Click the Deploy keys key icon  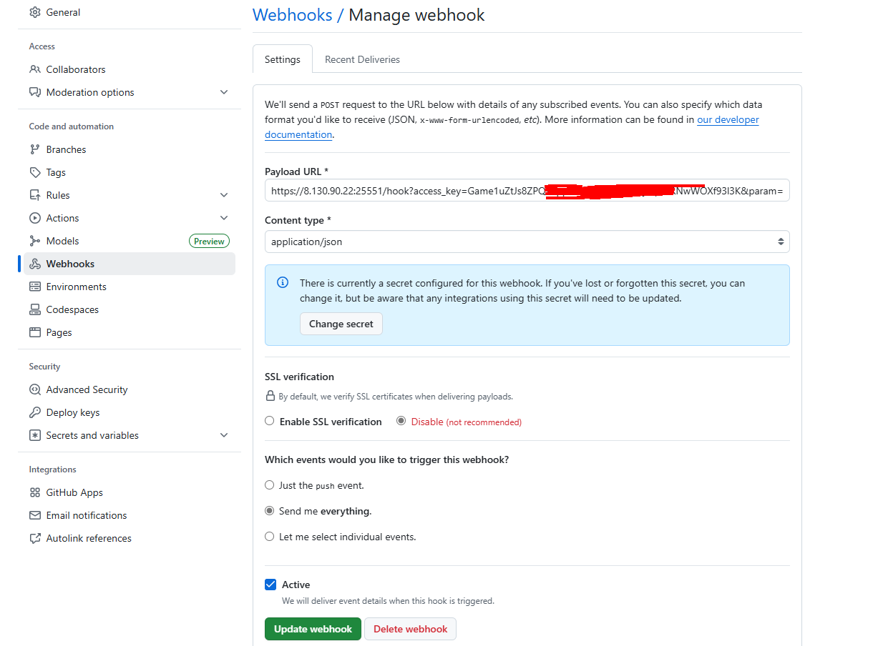(x=34, y=412)
